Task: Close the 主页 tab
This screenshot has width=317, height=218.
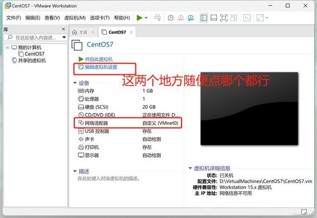Action: [x=93, y=32]
